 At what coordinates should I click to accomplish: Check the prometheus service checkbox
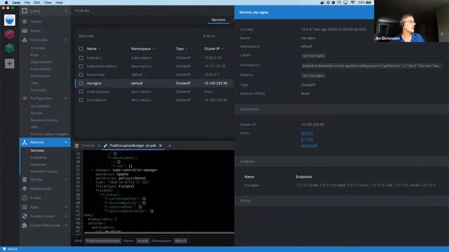(x=81, y=100)
